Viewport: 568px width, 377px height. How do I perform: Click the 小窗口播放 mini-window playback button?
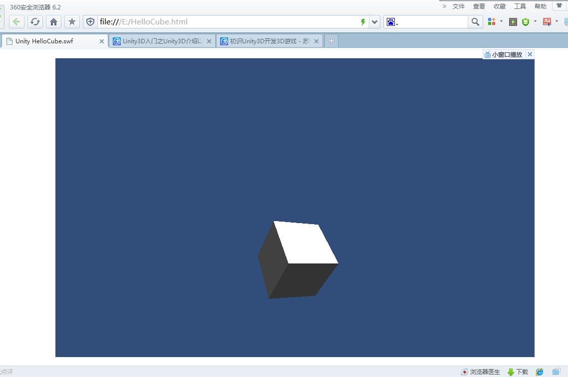click(x=503, y=55)
